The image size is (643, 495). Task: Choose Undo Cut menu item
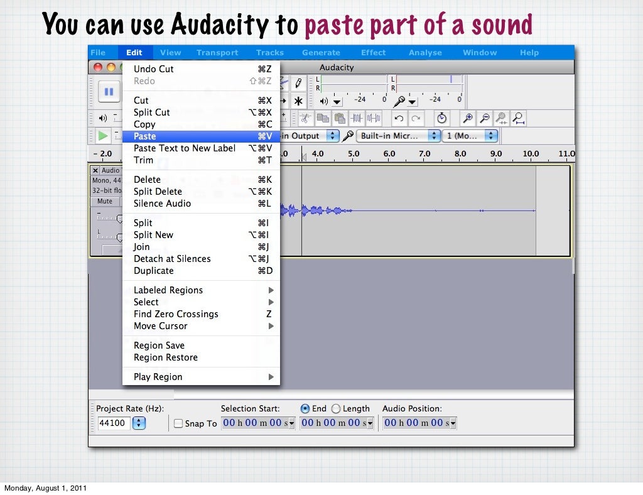[201, 69]
